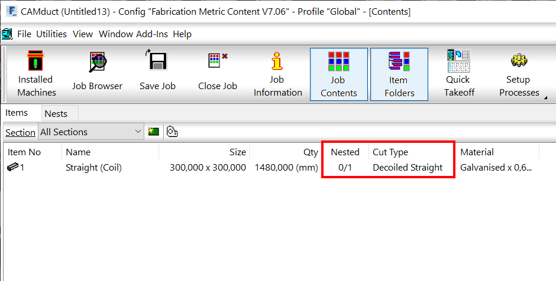Sort by the Nested column header

pos(345,152)
